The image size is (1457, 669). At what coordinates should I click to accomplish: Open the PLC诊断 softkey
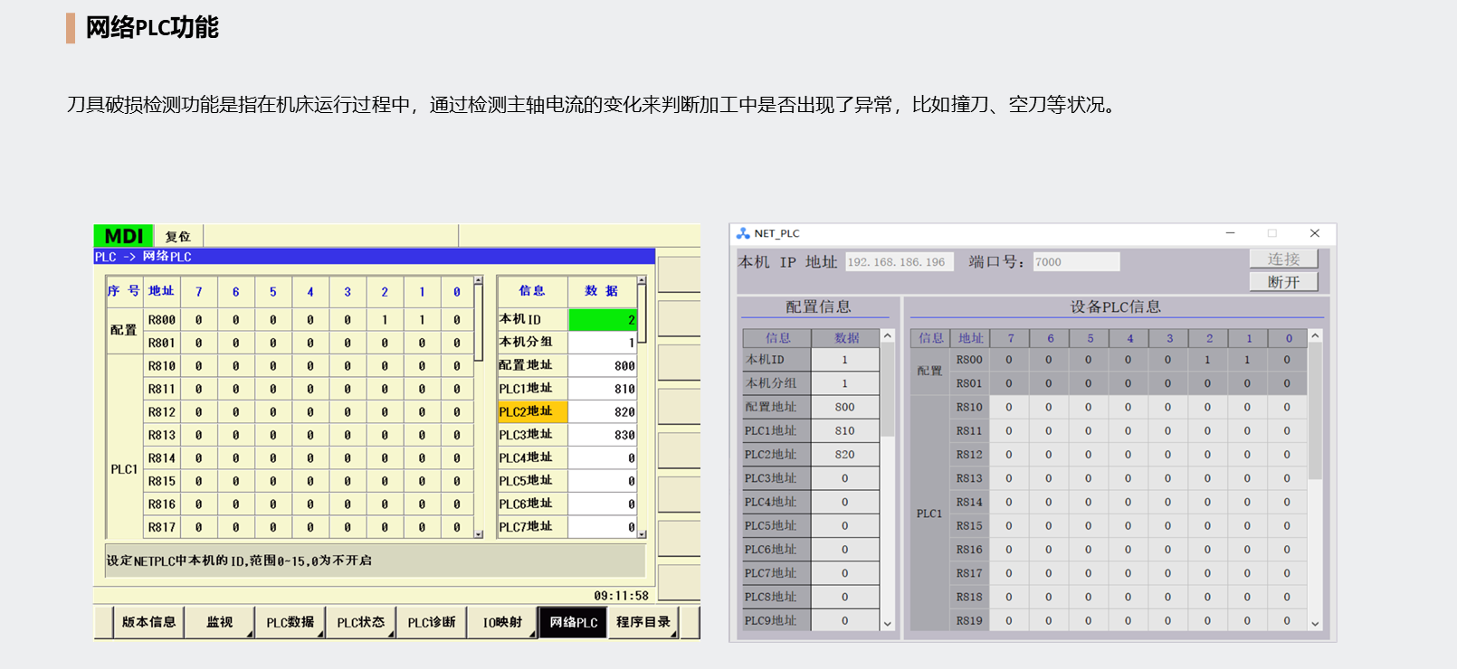coord(432,622)
